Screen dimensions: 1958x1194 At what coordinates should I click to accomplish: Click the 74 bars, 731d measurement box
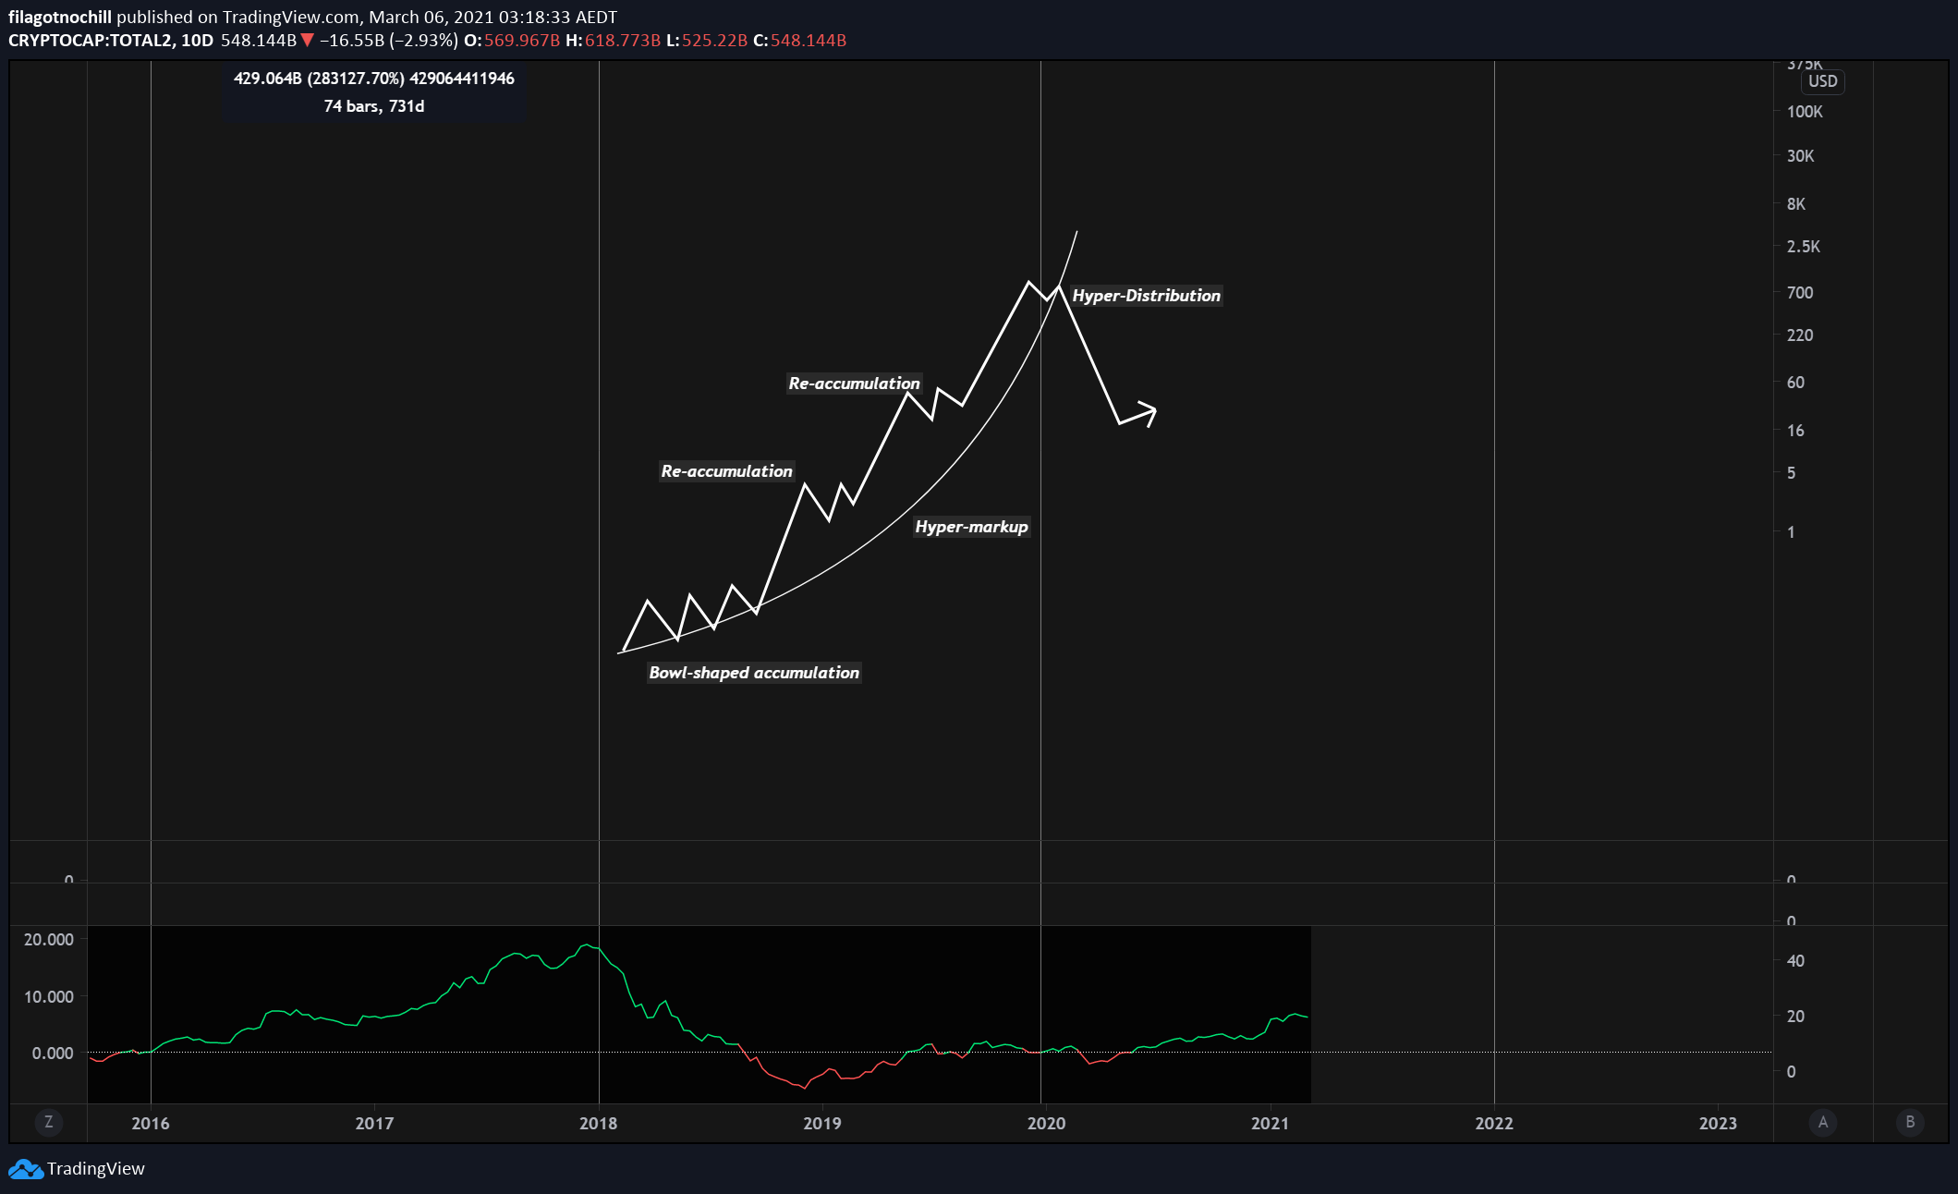(374, 106)
